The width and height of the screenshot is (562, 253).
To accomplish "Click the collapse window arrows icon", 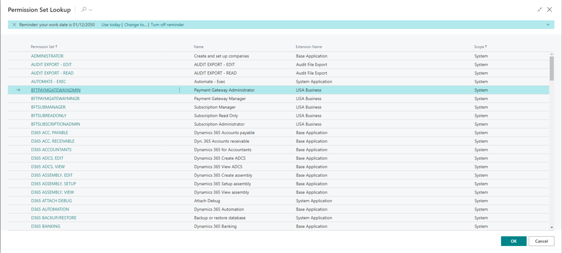I will (539, 10).
